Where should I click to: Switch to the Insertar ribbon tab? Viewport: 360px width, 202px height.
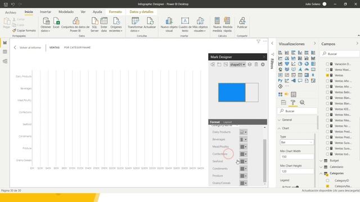click(46, 12)
